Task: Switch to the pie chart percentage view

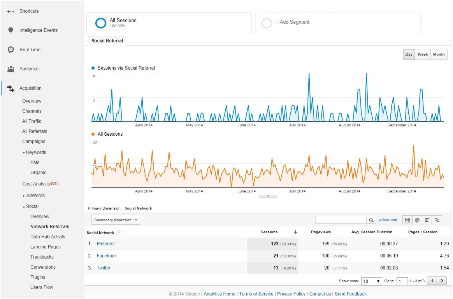Action: [417, 220]
